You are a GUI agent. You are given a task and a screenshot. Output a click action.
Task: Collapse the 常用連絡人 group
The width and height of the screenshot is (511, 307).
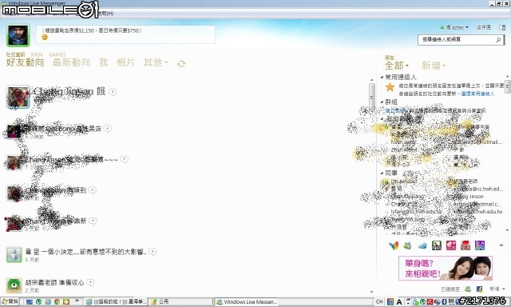coord(382,78)
